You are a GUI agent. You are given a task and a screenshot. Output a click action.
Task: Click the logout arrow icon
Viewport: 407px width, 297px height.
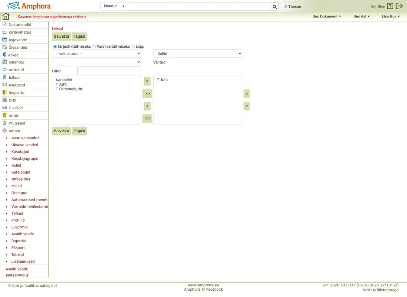pyautogui.click(x=399, y=6)
